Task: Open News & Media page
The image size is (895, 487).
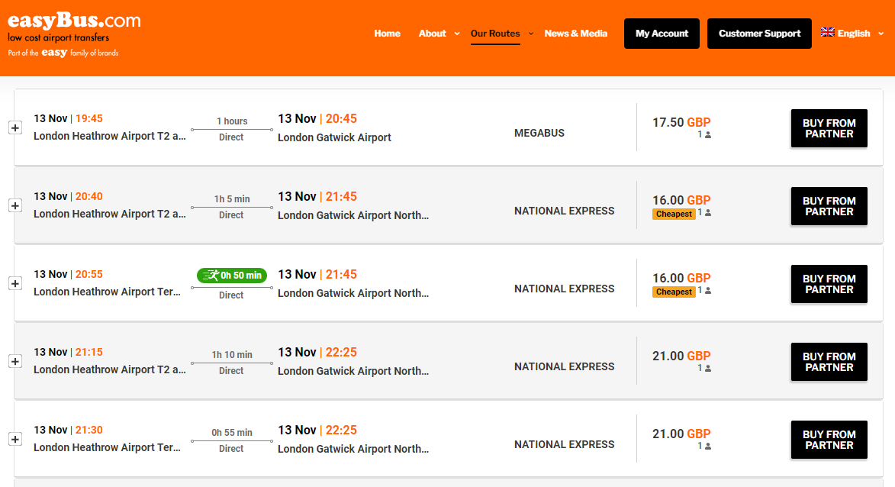Action: point(575,33)
